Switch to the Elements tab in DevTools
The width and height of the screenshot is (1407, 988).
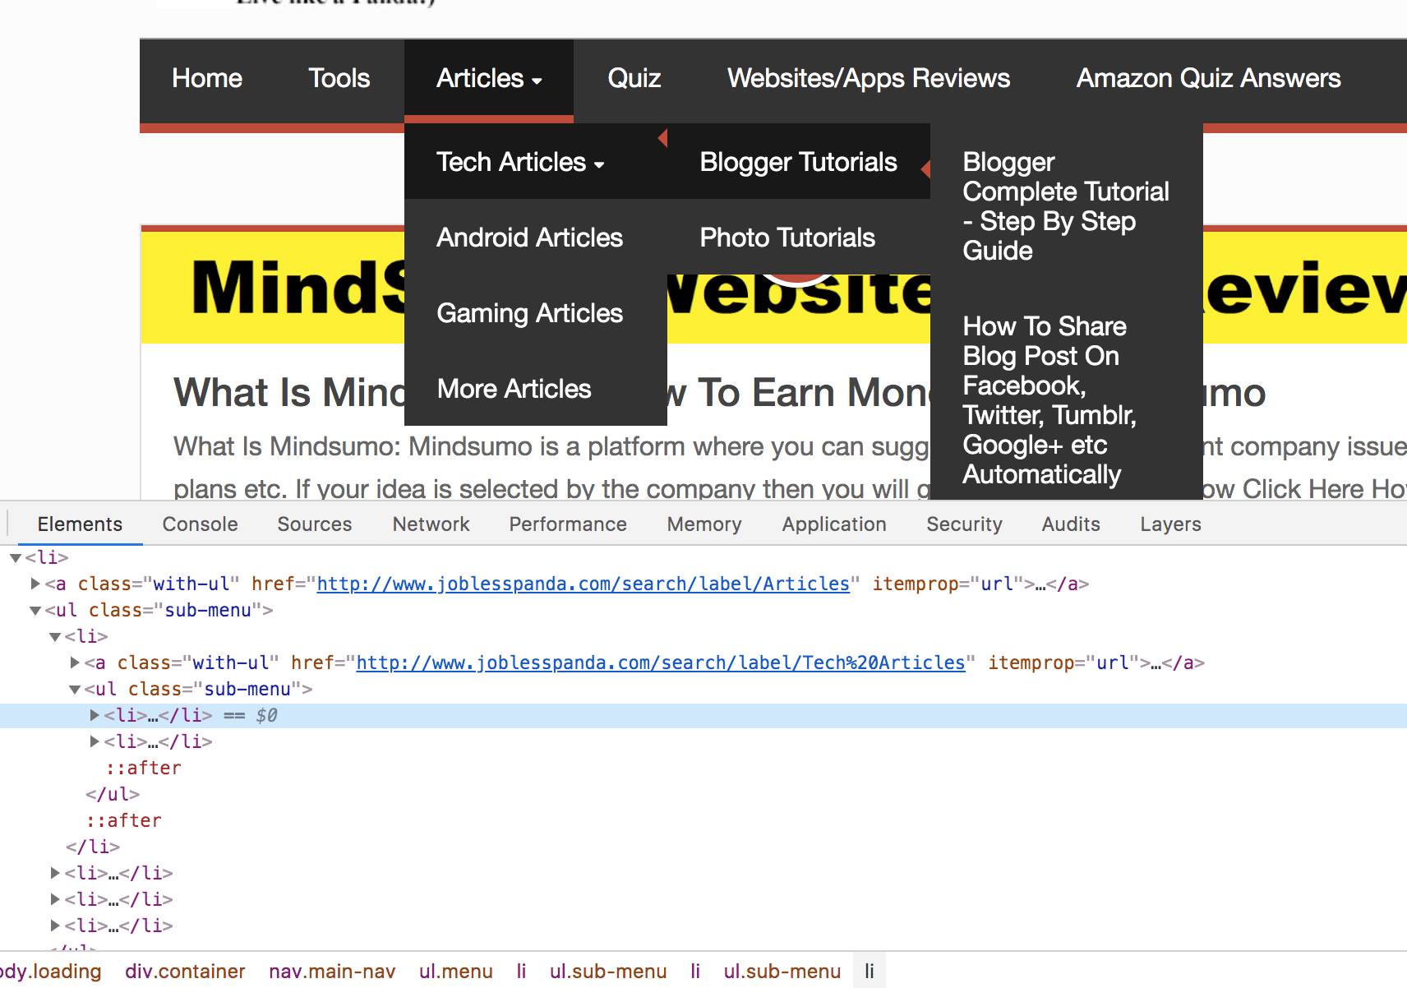pyautogui.click(x=80, y=524)
